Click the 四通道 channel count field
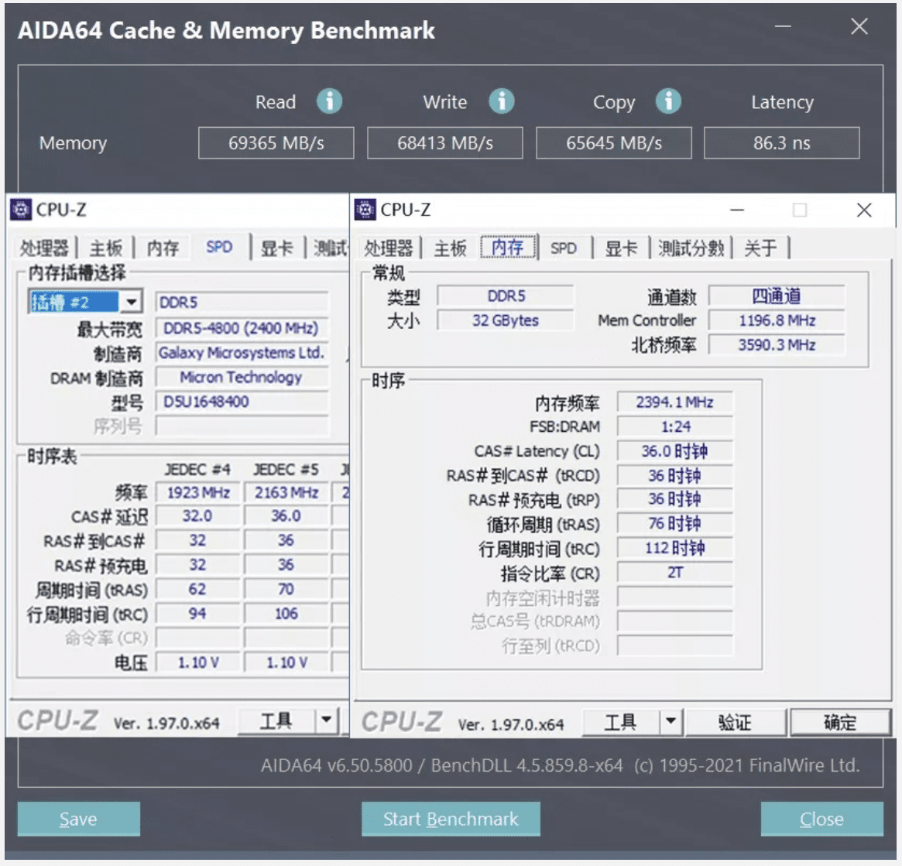 777,296
